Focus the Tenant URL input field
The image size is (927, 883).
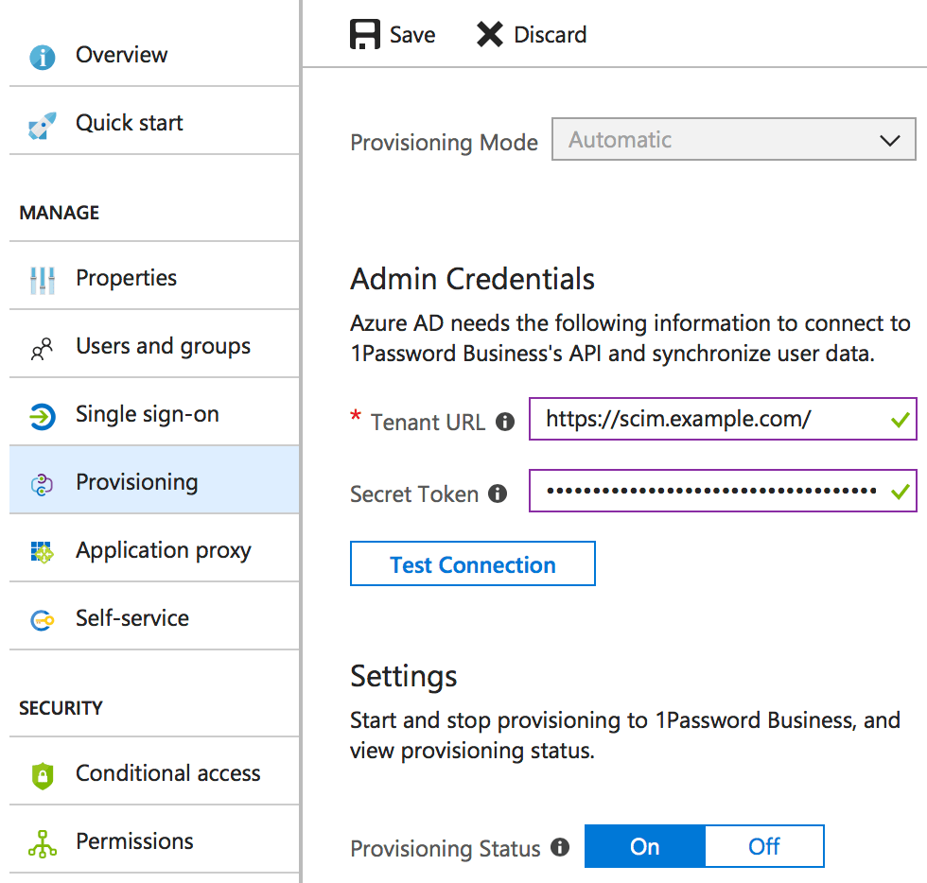pos(723,419)
